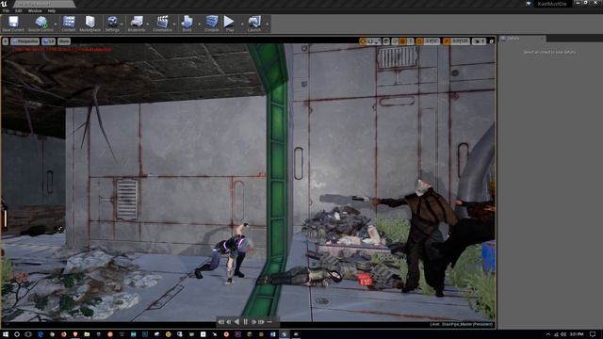Image resolution: width=603 pixels, height=339 pixels.
Task: Toggle scale snapping orange button
Action: 446,41
